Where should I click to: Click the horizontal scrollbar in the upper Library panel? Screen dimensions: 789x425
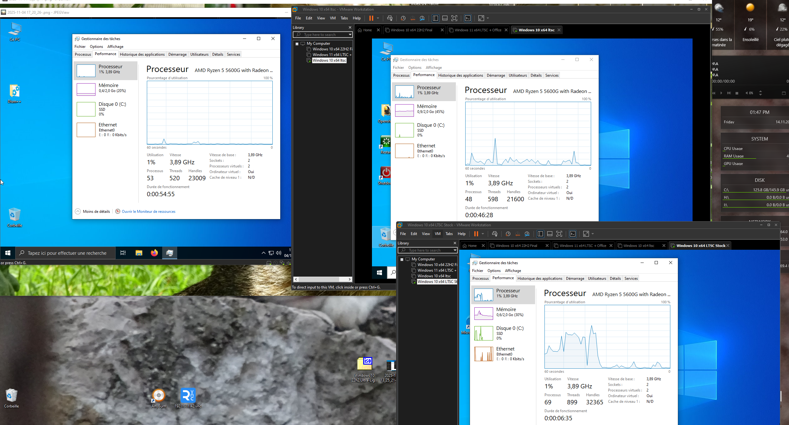[319, 279]
